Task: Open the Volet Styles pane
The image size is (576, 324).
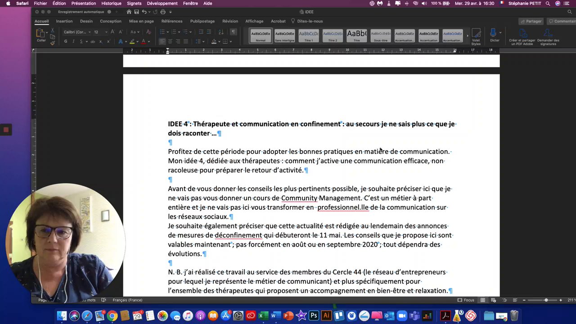Action: coord(476,36)
